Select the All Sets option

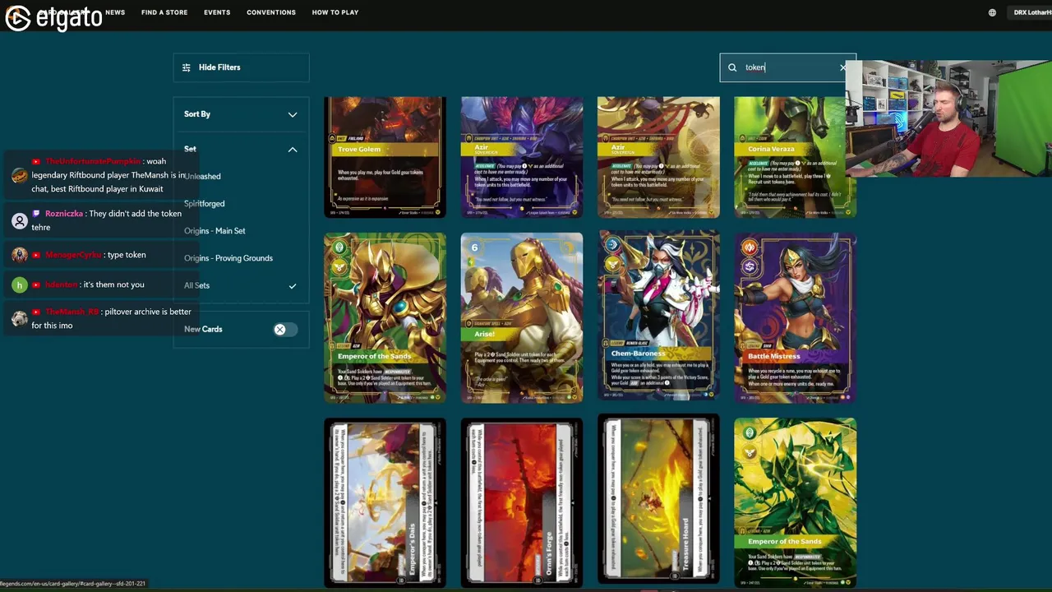pyautogui.click(x=196, y=285)
